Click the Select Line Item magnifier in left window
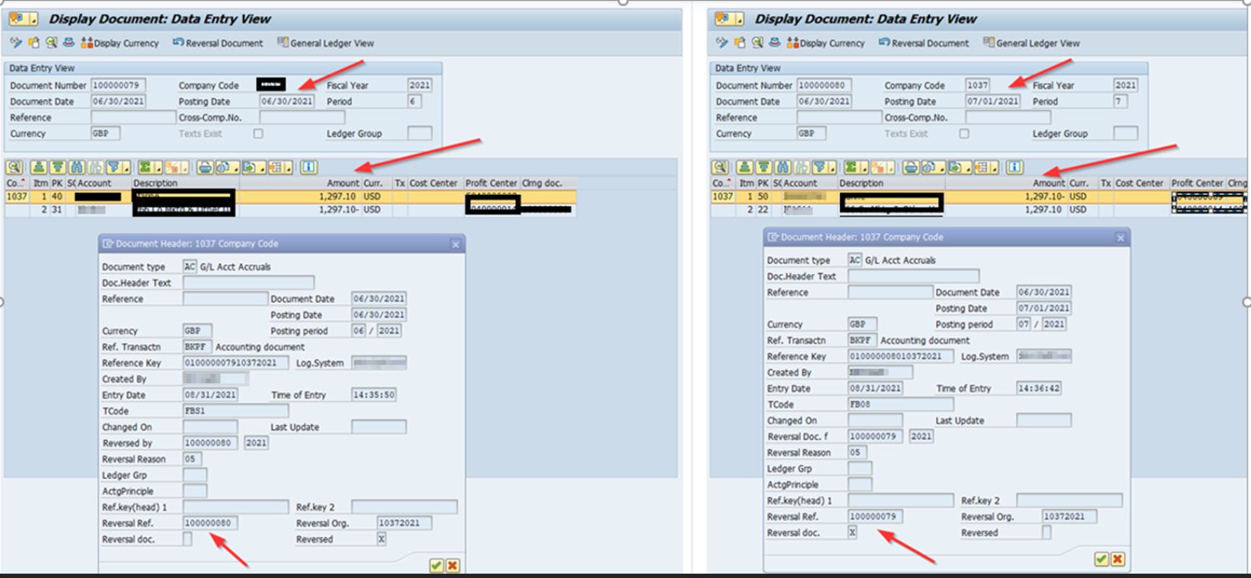Image resolution: width=1251 pixels, height=578 pixels. pos(51,43)
